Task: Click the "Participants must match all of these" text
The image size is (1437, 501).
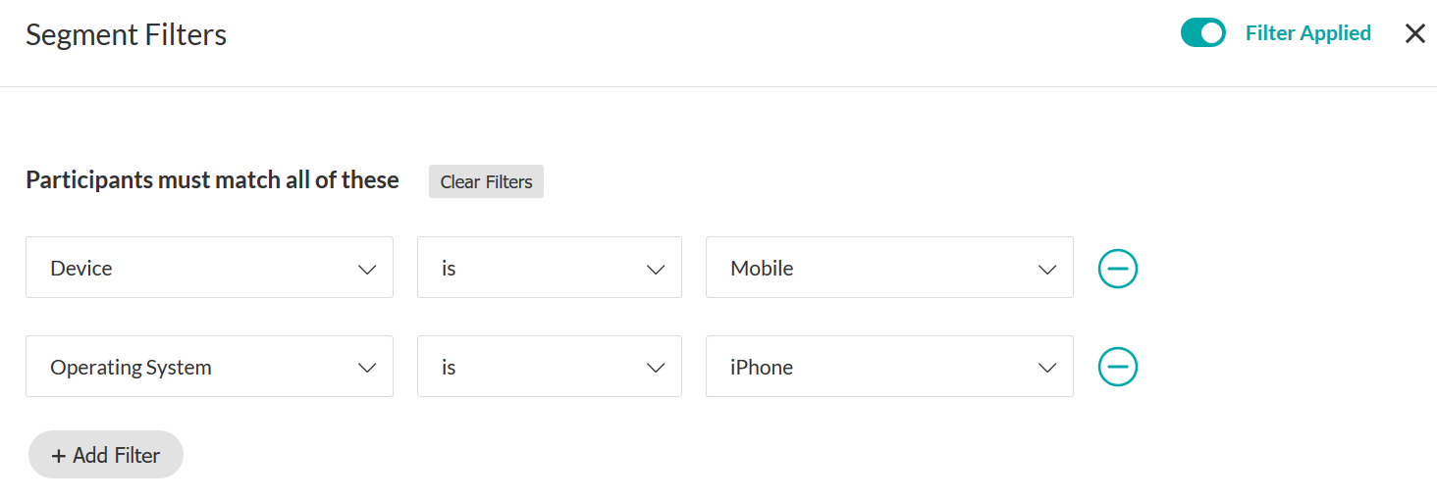Action: [x=212, y=180]
